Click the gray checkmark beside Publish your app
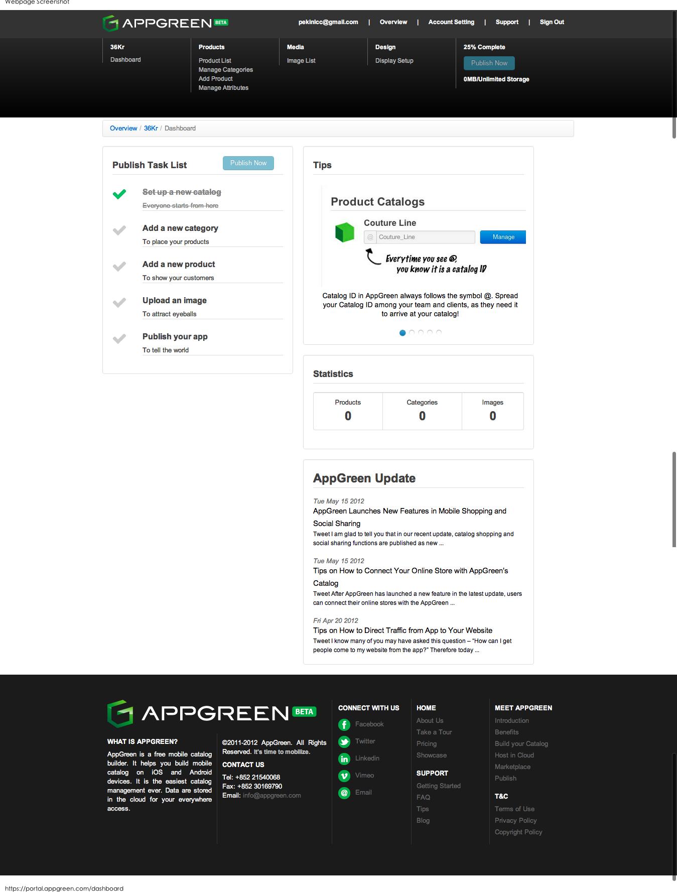Image resolution: width=677 pixels, height=892 pixels. click(x=119, y=339)
